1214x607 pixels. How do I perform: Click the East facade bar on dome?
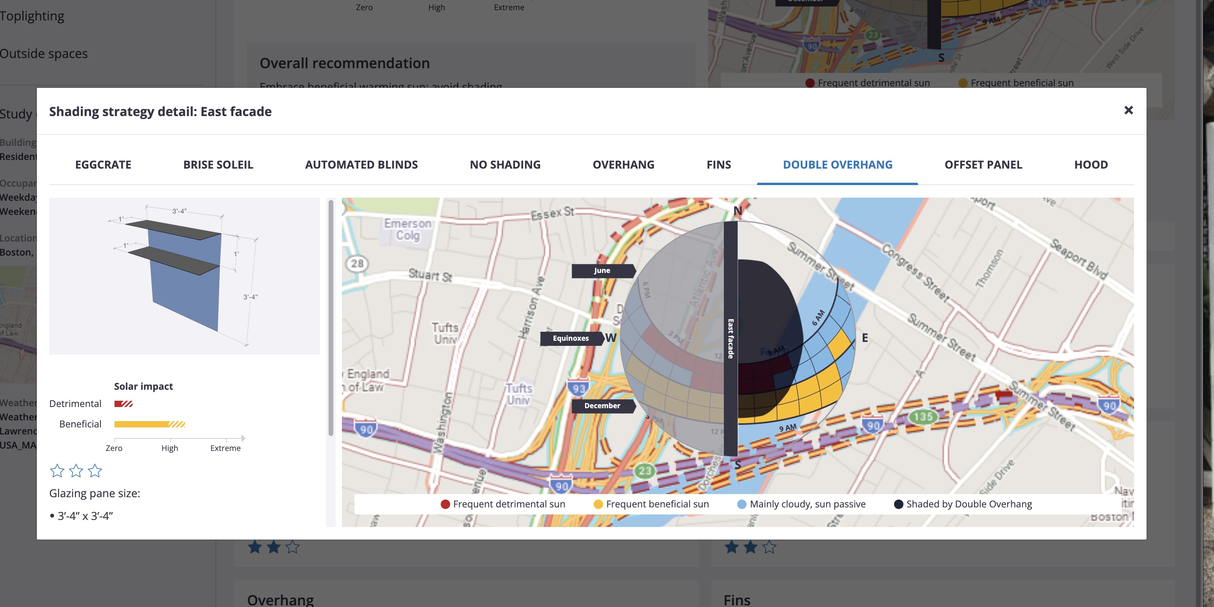[x=731, y=338]
